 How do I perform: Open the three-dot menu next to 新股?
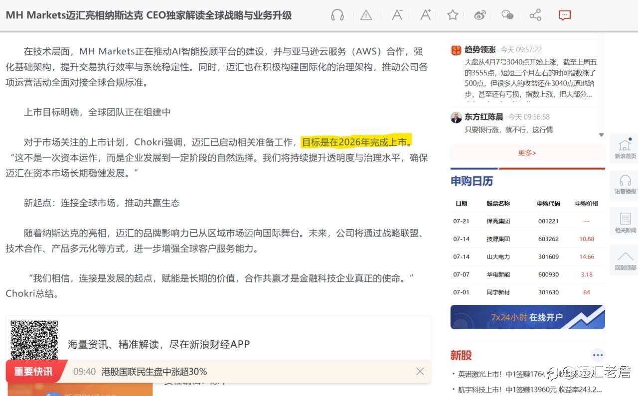pyautogui.click(x=598, y=355)
